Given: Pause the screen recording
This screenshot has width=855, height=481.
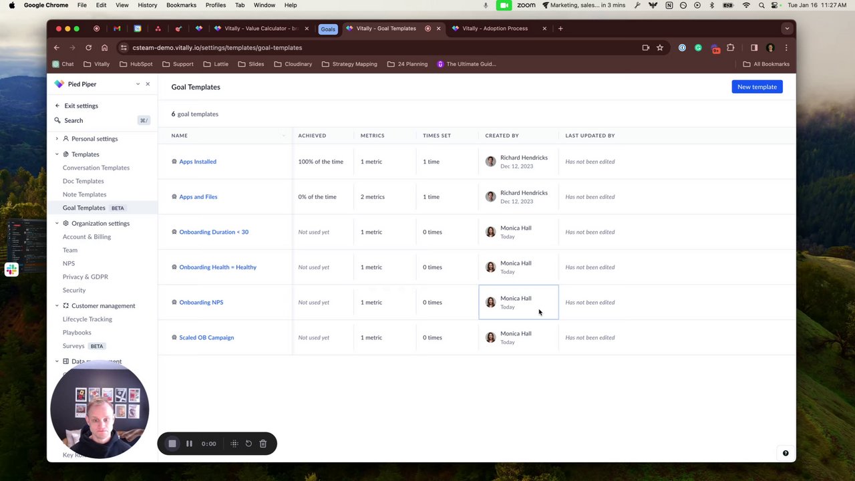Looking at the screenshot, I should pos(189,444).
